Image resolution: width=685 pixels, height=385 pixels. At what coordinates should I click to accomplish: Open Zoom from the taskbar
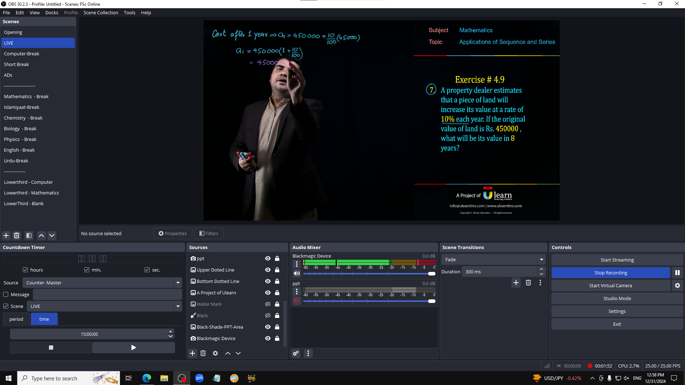pyautogui.click(x=199, y=378)
